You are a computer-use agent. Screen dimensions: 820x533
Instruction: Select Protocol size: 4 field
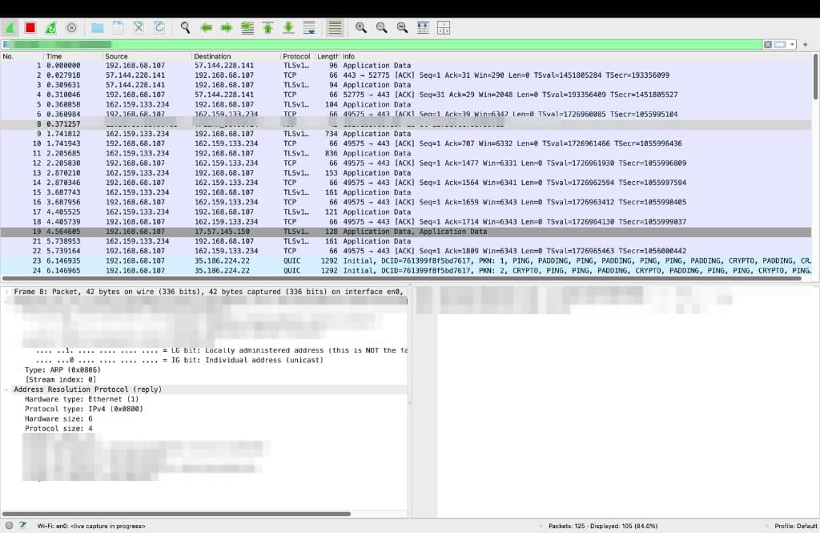(58, 428)
